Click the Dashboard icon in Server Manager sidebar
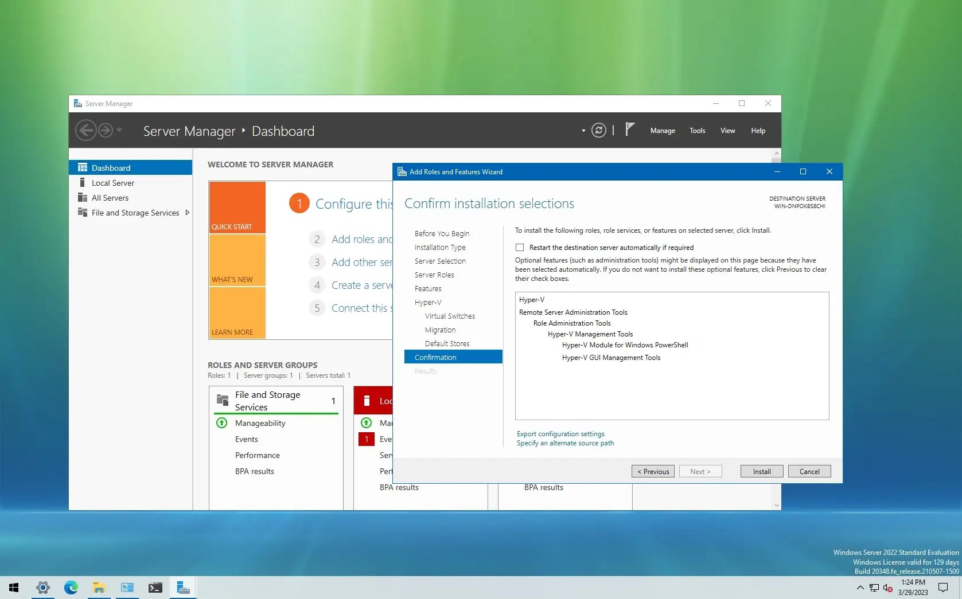The height and width of the screenshot is (599, 962). pyautogui.click(x=82, y=167)
